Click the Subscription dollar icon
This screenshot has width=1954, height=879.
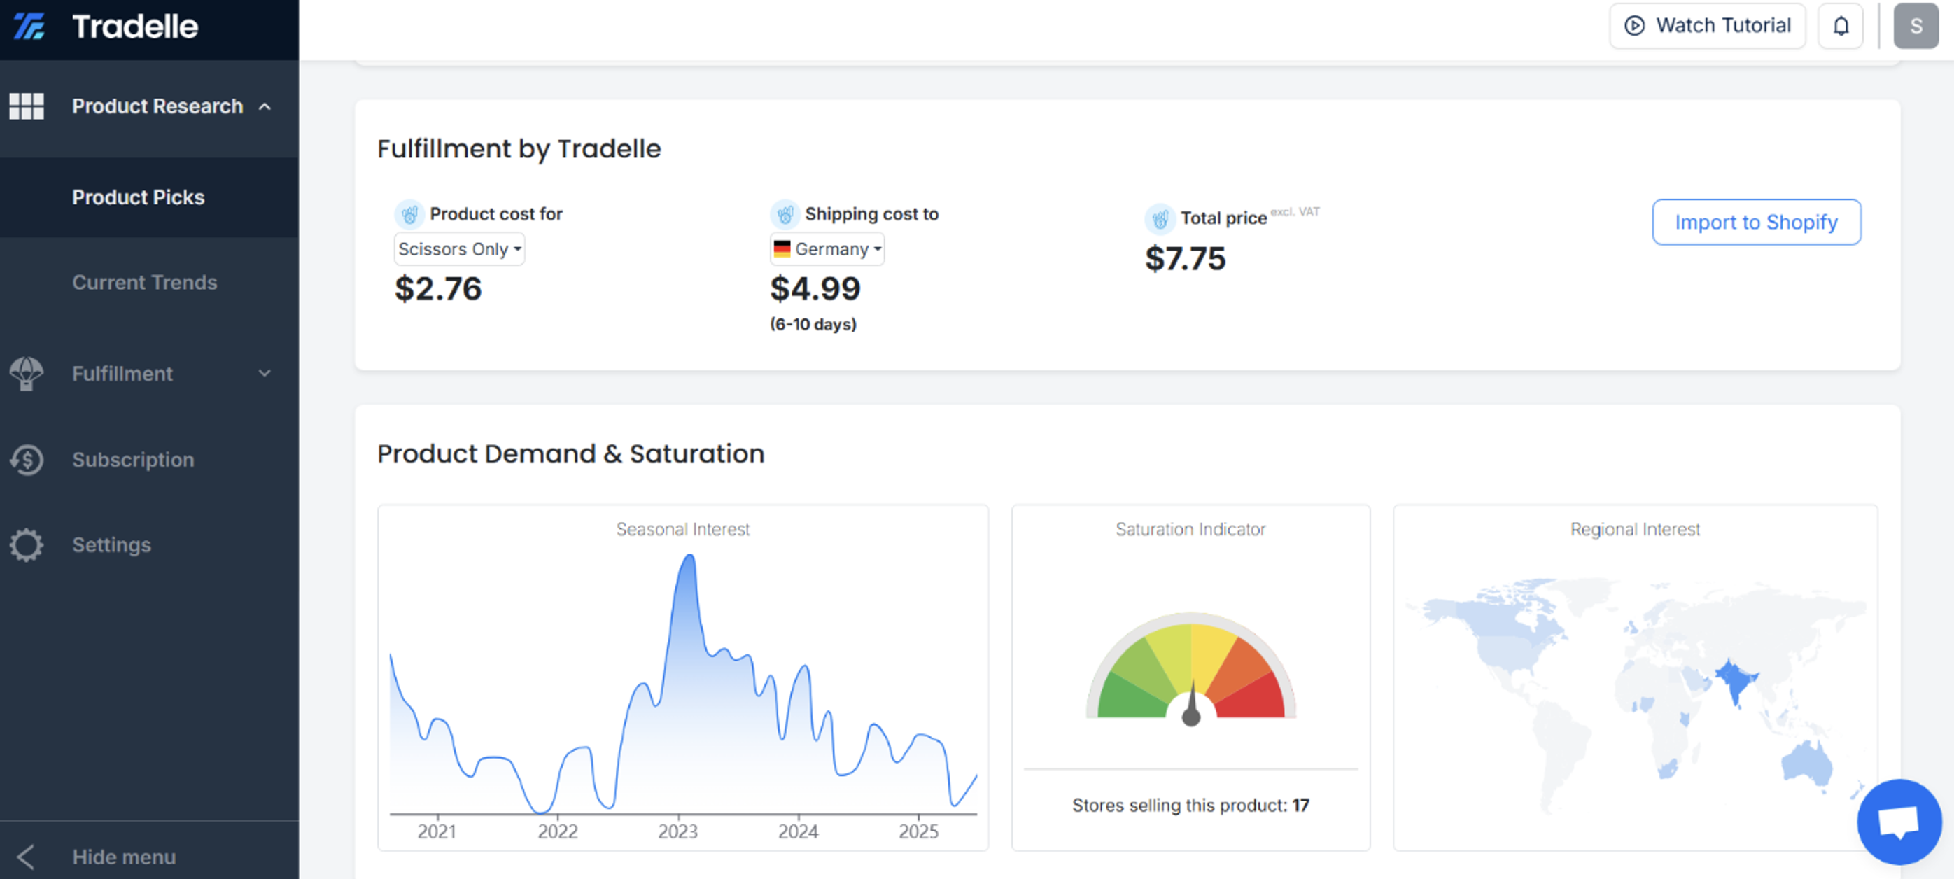(27, 460)
